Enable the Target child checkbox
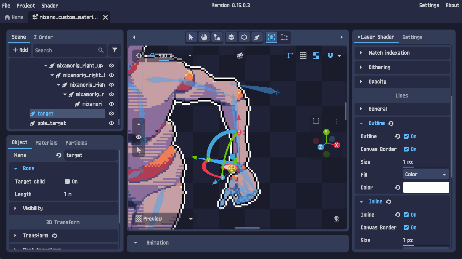 coord(67,181)
